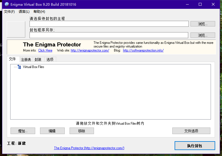Minimize the Enigma Virtual Box window
The width and height of the screenshot is (222, 156).
click(187, 4)
